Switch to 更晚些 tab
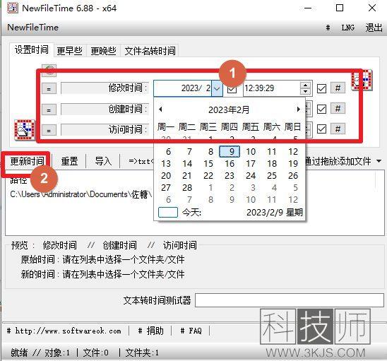This screenshot has height=361, width=387. (103, 51)
